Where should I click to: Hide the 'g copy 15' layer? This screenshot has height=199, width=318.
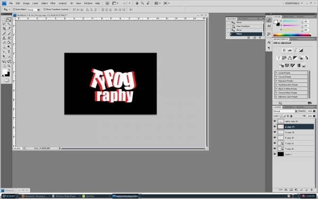click(x=275, y=127)
